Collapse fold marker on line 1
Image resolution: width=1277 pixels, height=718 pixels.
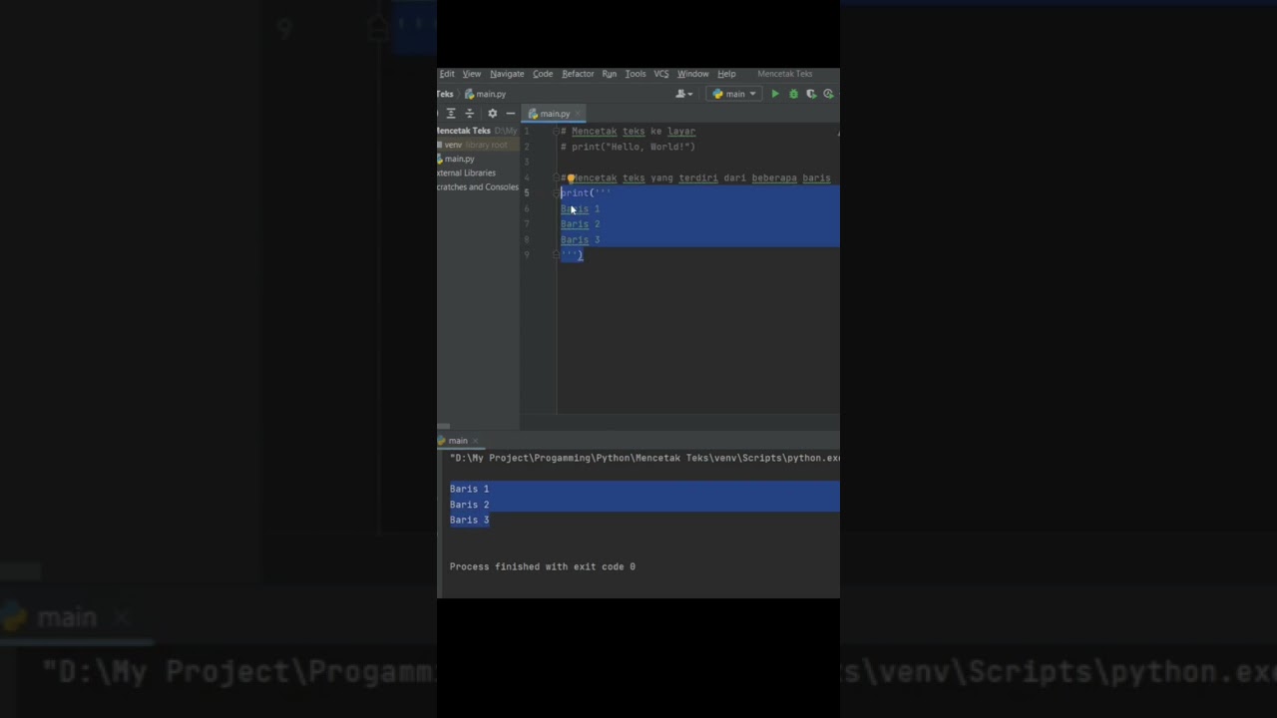(556, 132)
